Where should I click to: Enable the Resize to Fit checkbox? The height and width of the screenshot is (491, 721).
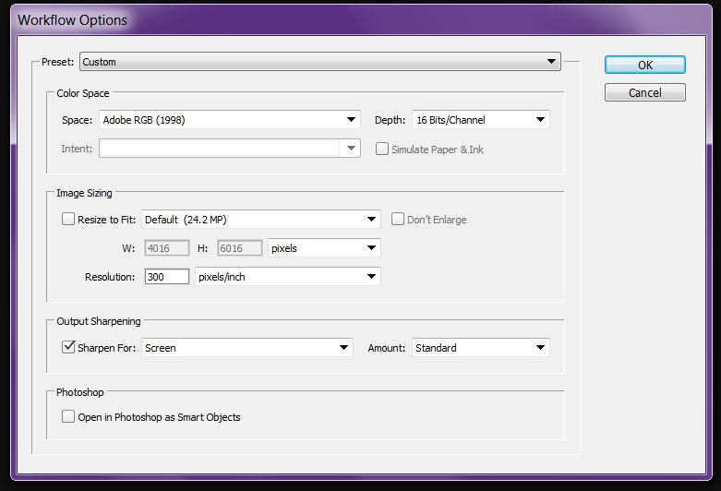[x=68, y=220]
